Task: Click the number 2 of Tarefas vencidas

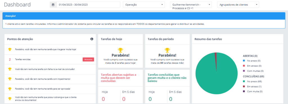Action: point(10,60)
